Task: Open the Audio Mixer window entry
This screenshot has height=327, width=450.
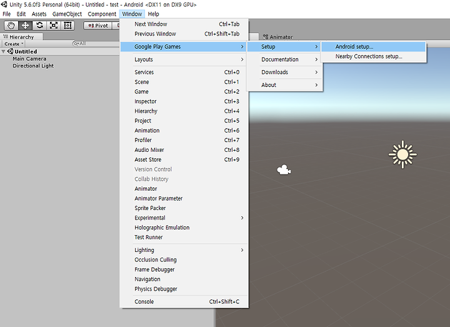Action: 184,150
